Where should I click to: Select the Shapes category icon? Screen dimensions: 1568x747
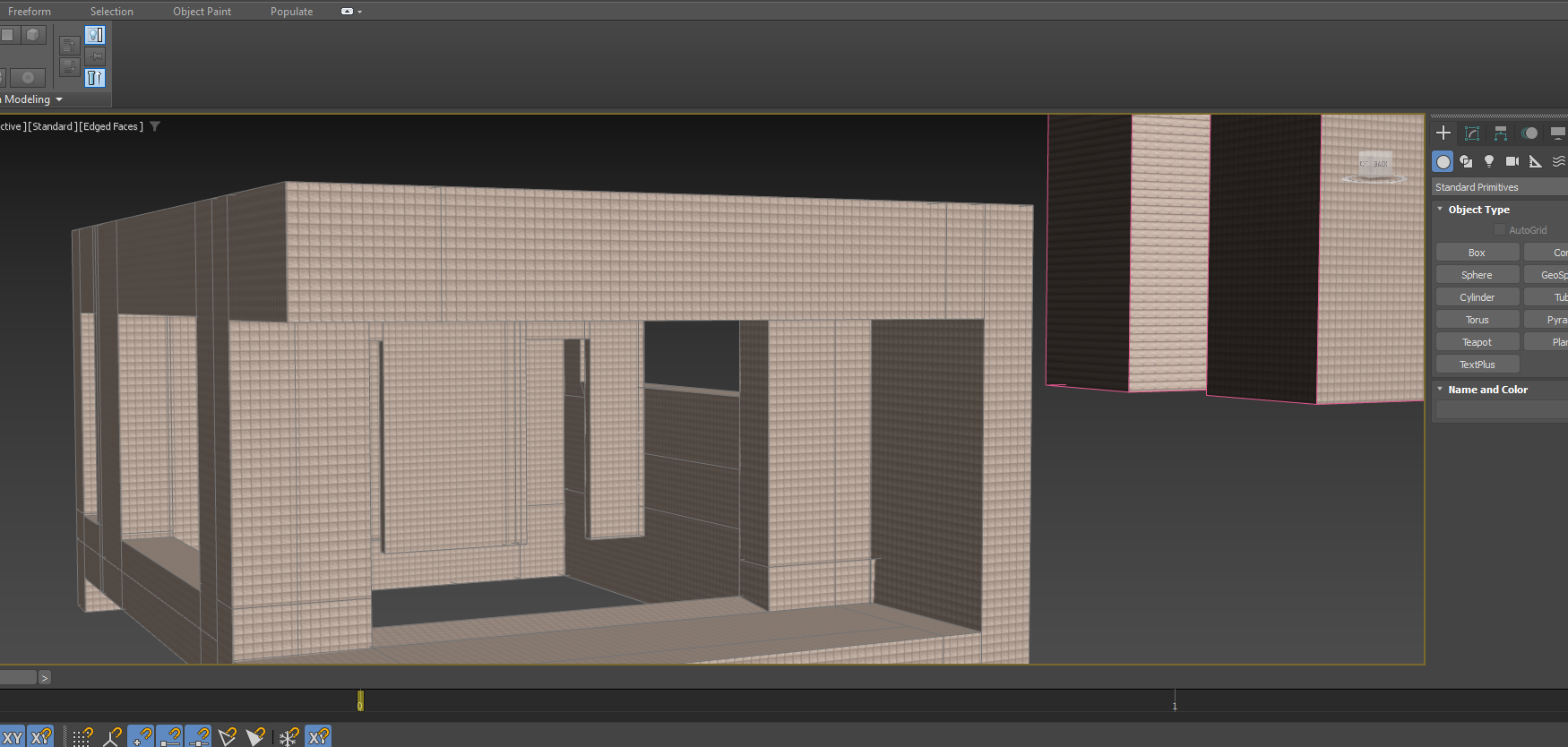[1466, 161]
